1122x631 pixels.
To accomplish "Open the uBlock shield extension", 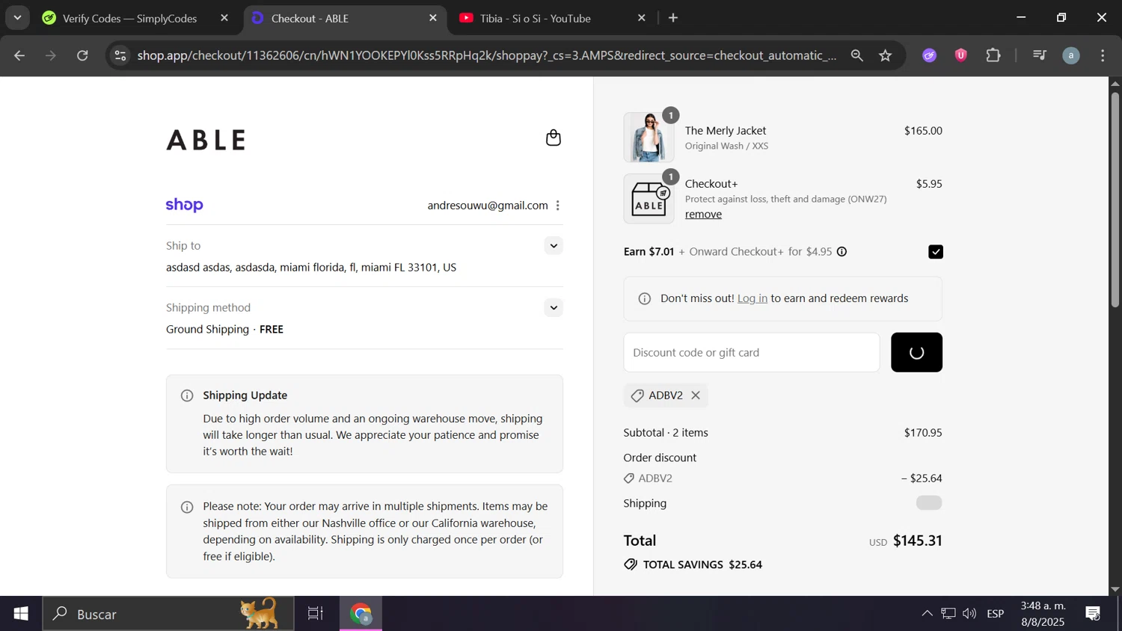I will click(x=961, y=55).
